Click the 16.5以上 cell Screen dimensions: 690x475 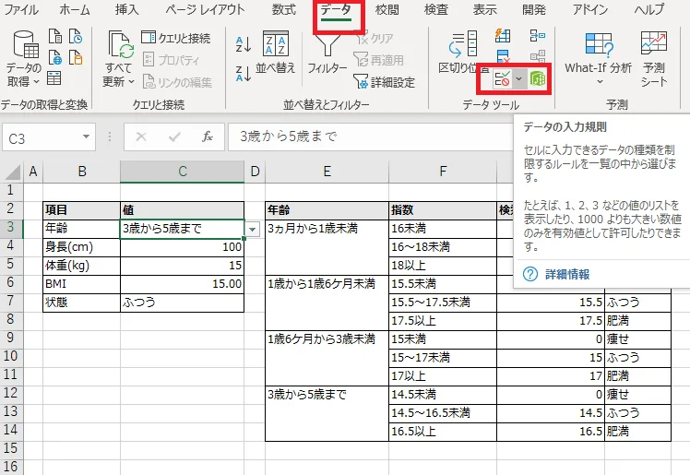[x=443, y=432]
